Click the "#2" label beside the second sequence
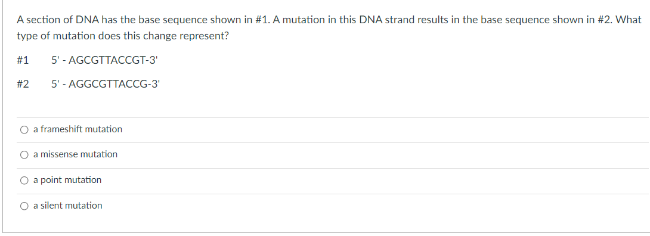Screen dimensions: 650x236 pos(23,84)
